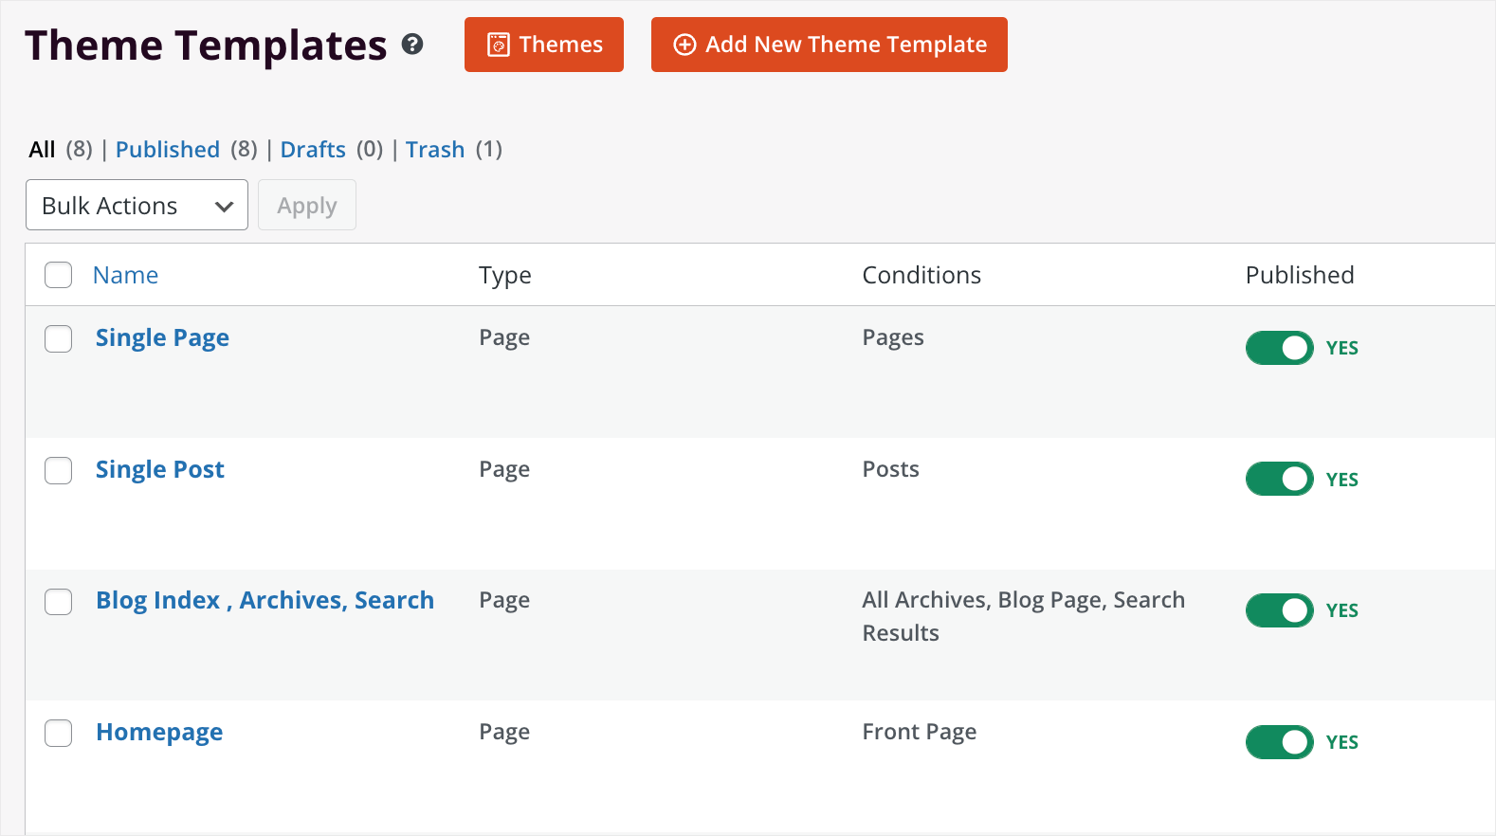
Task: Open the Themes button
Action: [x=544, y=45]
